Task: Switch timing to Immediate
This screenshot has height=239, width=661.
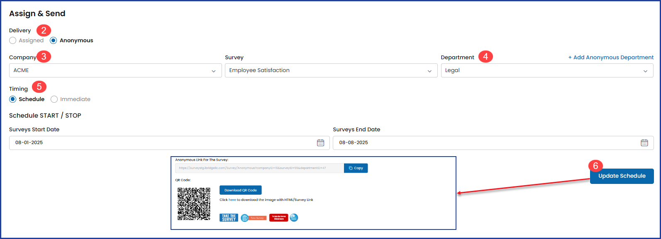Action: click(x=54, y=99)
